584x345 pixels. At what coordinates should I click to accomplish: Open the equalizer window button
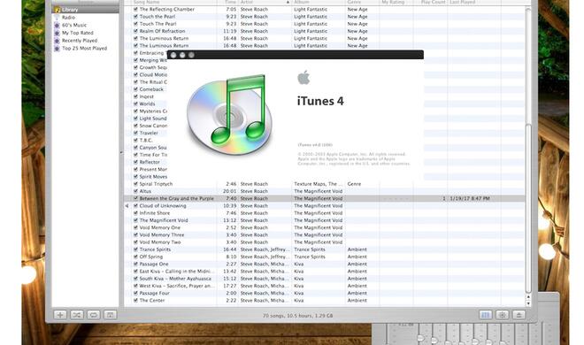pos(485,315)
